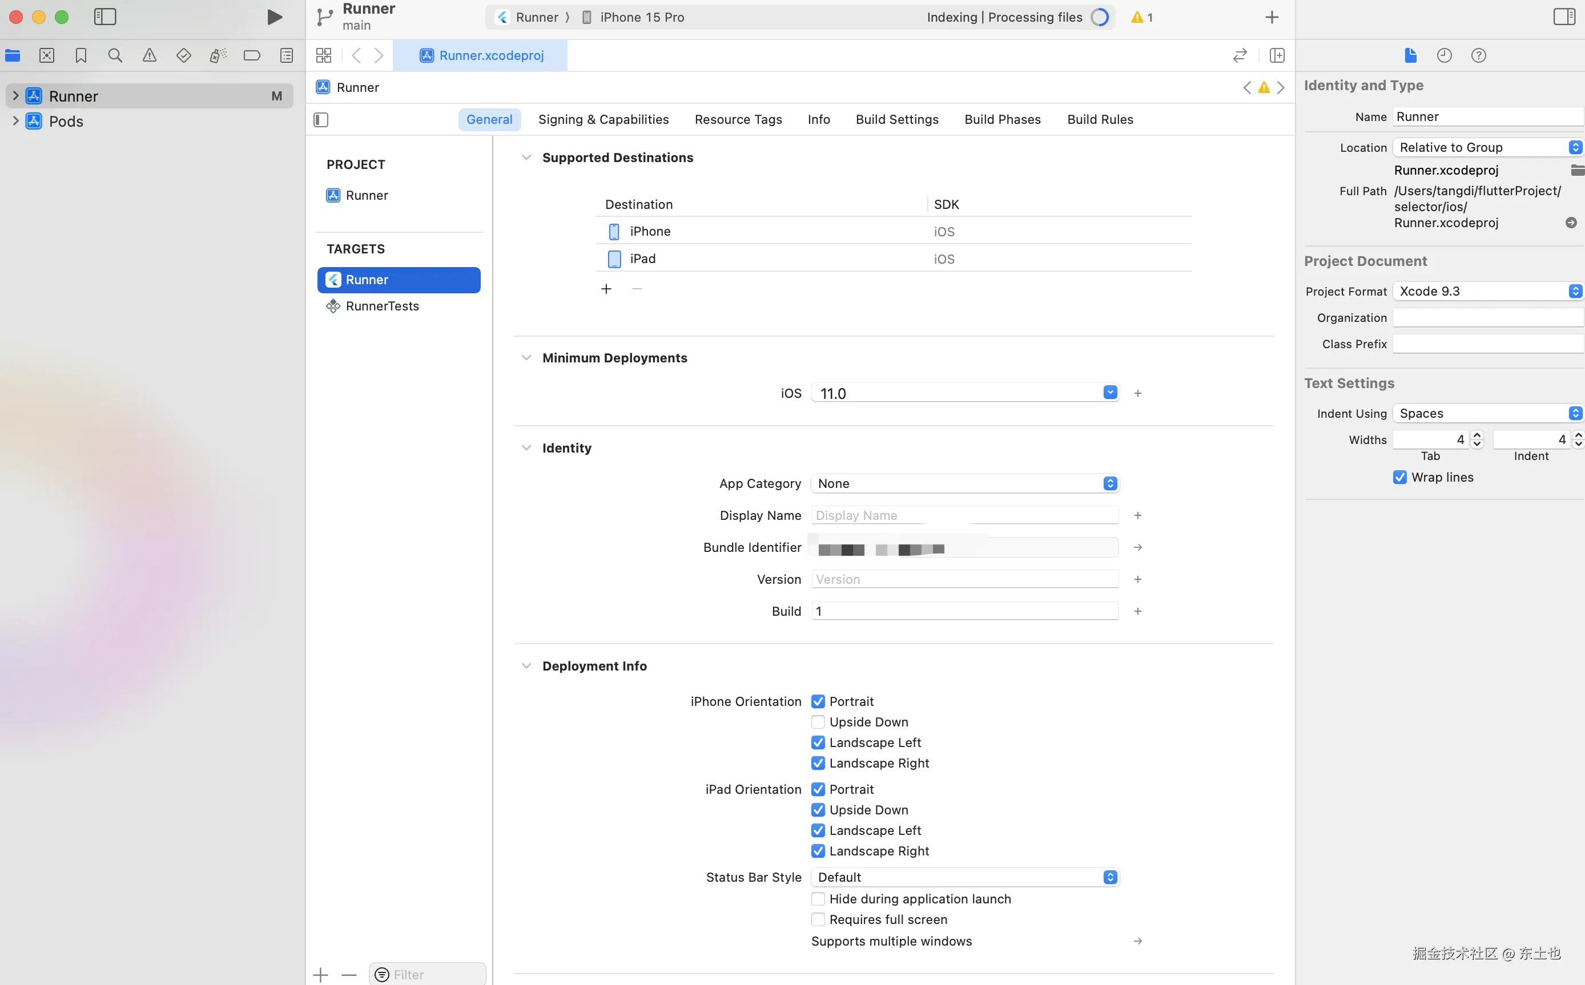Open the iOS minimum deployment dropdown
This screenshot has height=985, width=1585.
1110,393
